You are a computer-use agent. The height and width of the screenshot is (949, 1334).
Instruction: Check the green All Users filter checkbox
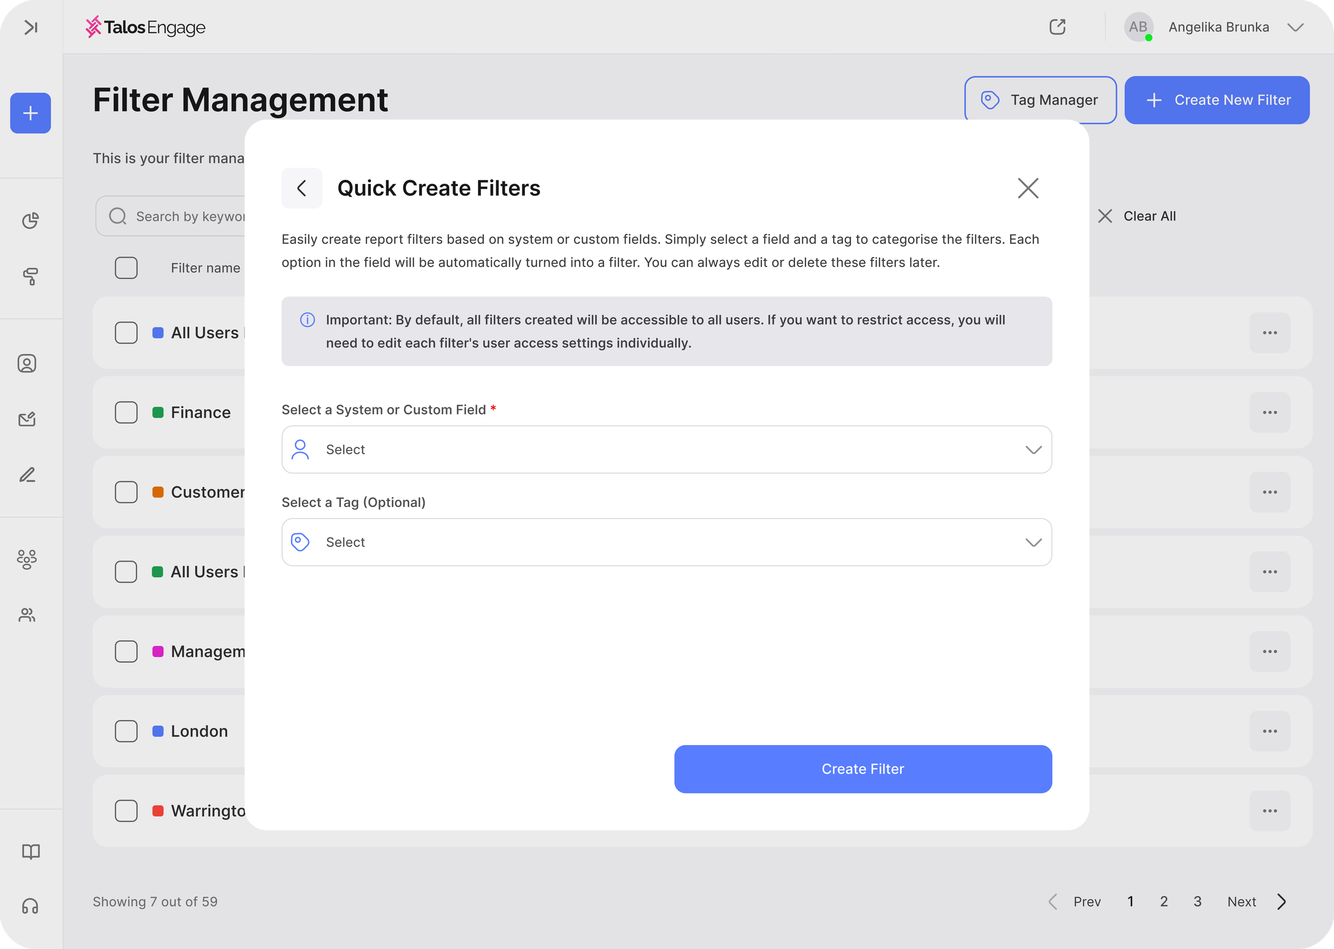click(126, 572)
